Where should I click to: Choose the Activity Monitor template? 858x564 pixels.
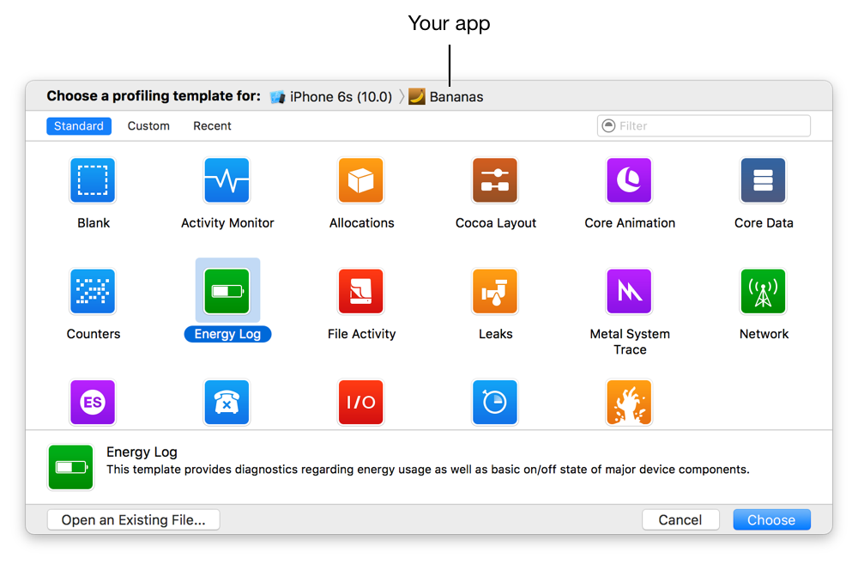227,180
